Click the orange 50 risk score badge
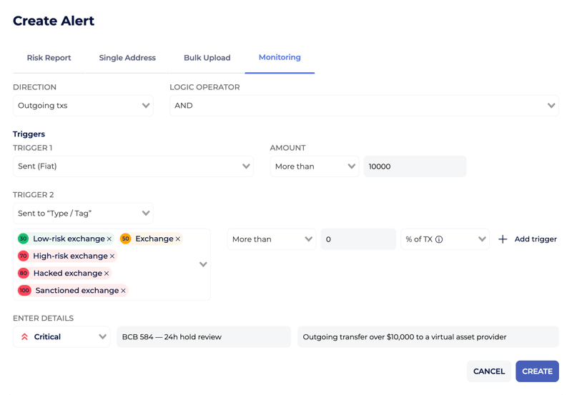572x395 pixels. pyautogui.click(x=126, y=239)
